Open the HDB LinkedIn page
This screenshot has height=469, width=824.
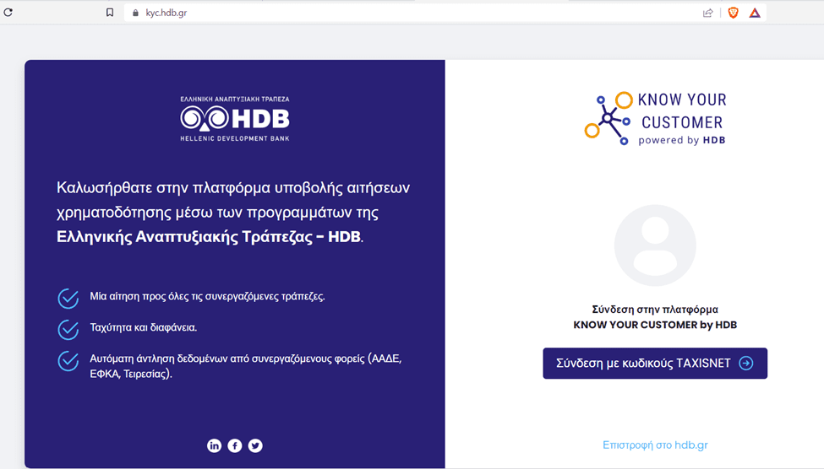pos(215,445)
